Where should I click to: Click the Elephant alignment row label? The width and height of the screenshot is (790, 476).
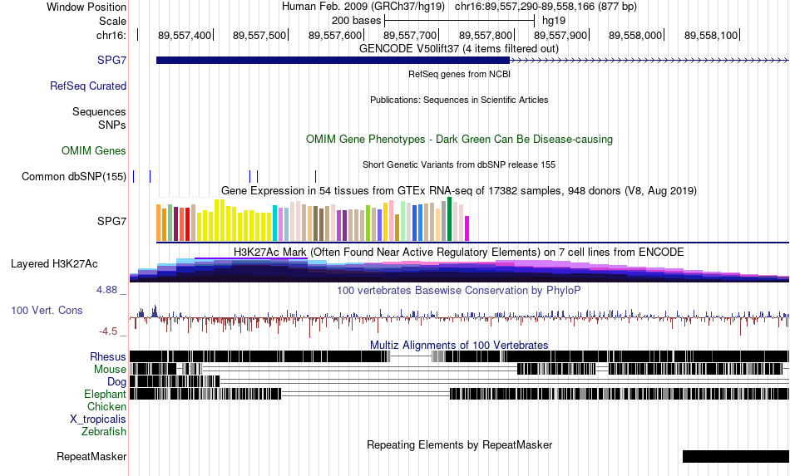tap(105, 395)
